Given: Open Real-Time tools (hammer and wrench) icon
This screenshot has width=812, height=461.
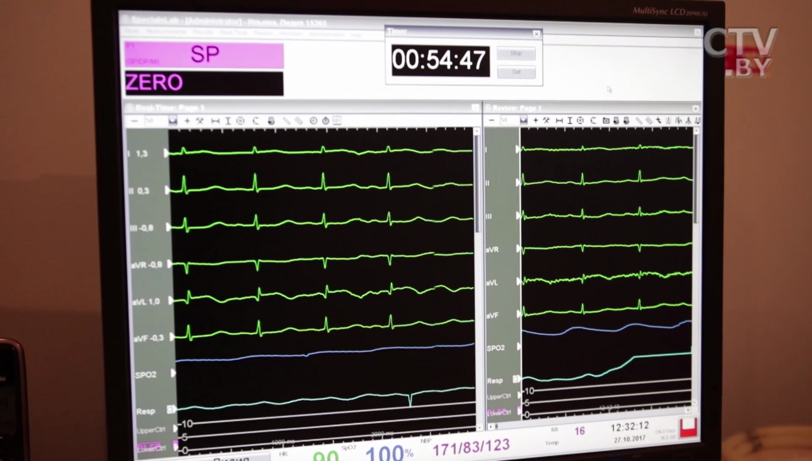Looking at the screenshot, I should tap(200, 121).
